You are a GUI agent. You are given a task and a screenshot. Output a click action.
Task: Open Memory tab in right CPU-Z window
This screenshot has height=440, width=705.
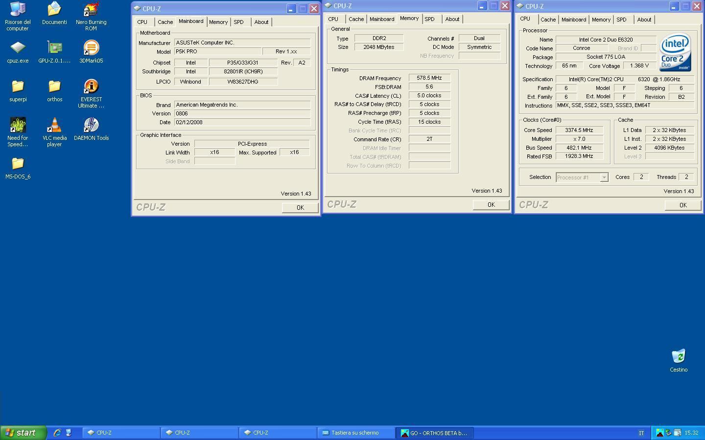tap(601, 20)
